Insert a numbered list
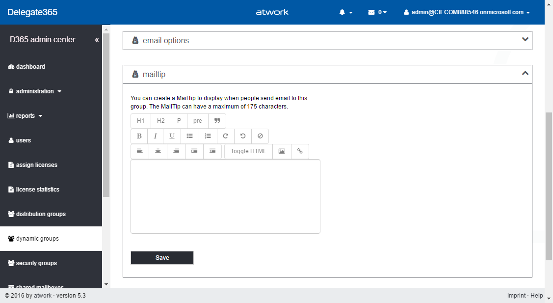Screen dimensions: 553x303 [208, 136]
